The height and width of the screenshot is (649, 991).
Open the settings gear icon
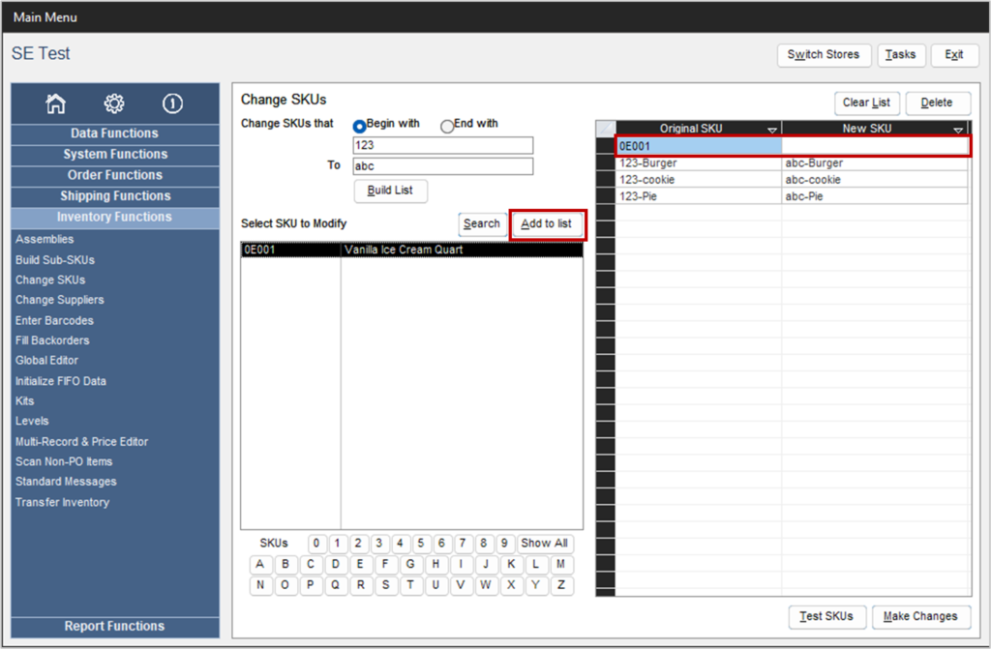(114, 103)
